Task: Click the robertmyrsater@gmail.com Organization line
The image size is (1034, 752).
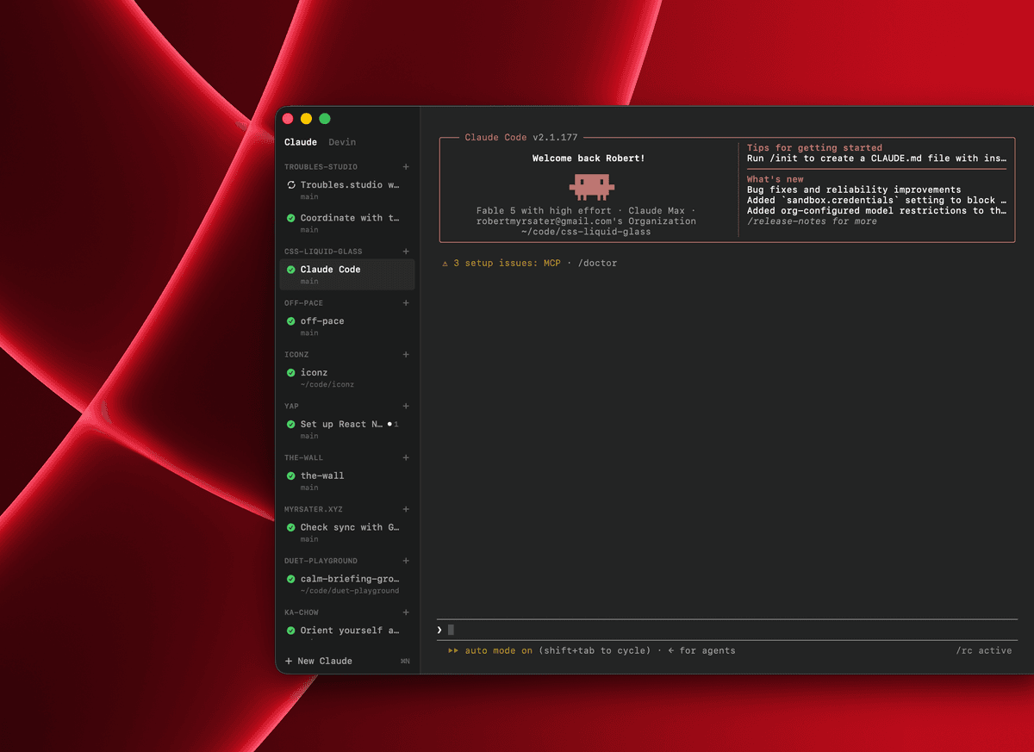Action: 586,221
